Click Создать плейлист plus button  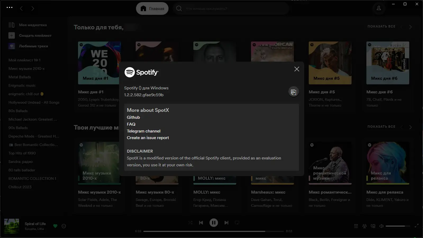pyautogui.click(x=12, y=35)
